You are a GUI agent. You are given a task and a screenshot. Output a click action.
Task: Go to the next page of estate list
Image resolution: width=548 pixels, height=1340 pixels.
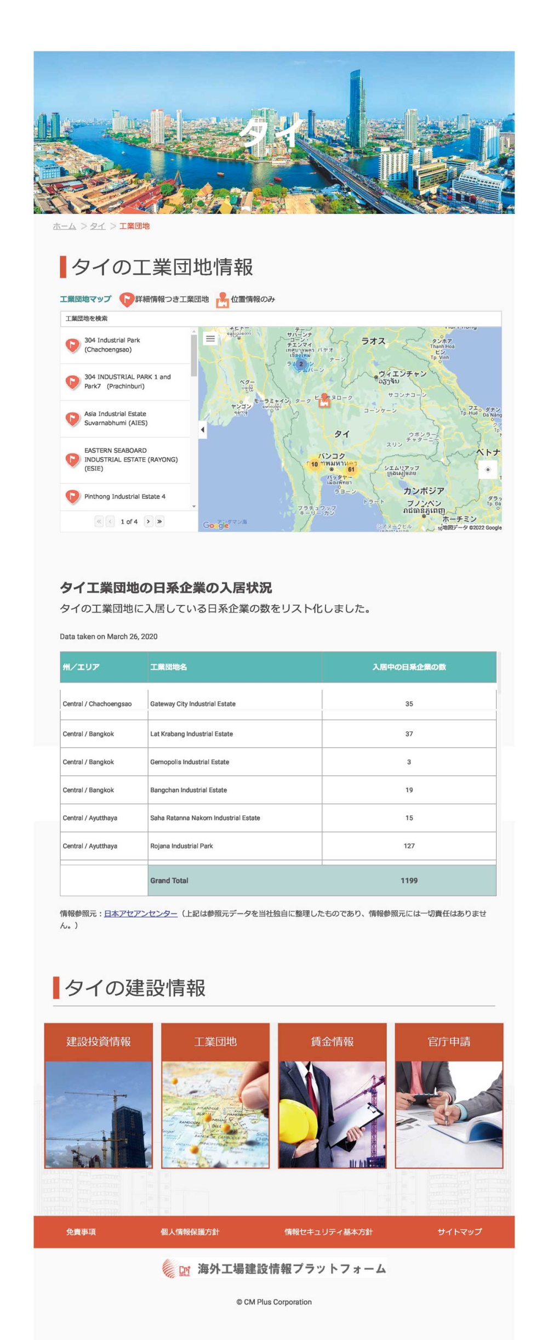(148, 521)
